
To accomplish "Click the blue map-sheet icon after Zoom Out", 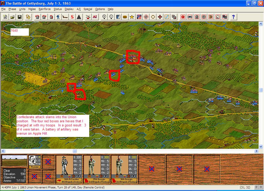I will [118, 17].
